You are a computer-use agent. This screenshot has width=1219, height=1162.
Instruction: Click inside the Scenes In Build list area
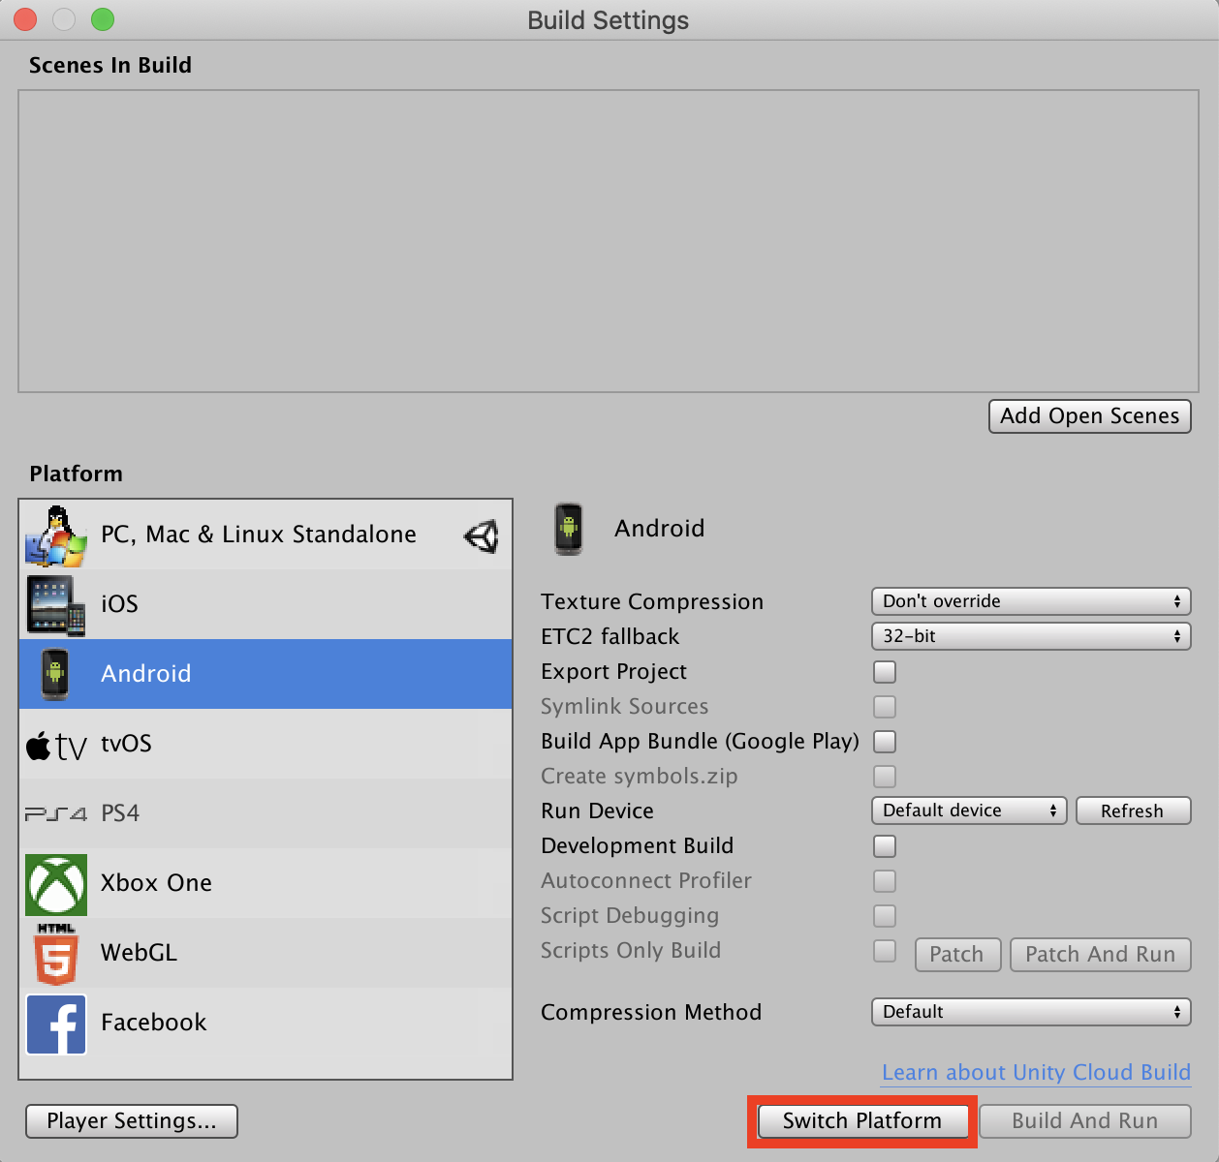tap(609, 241)
